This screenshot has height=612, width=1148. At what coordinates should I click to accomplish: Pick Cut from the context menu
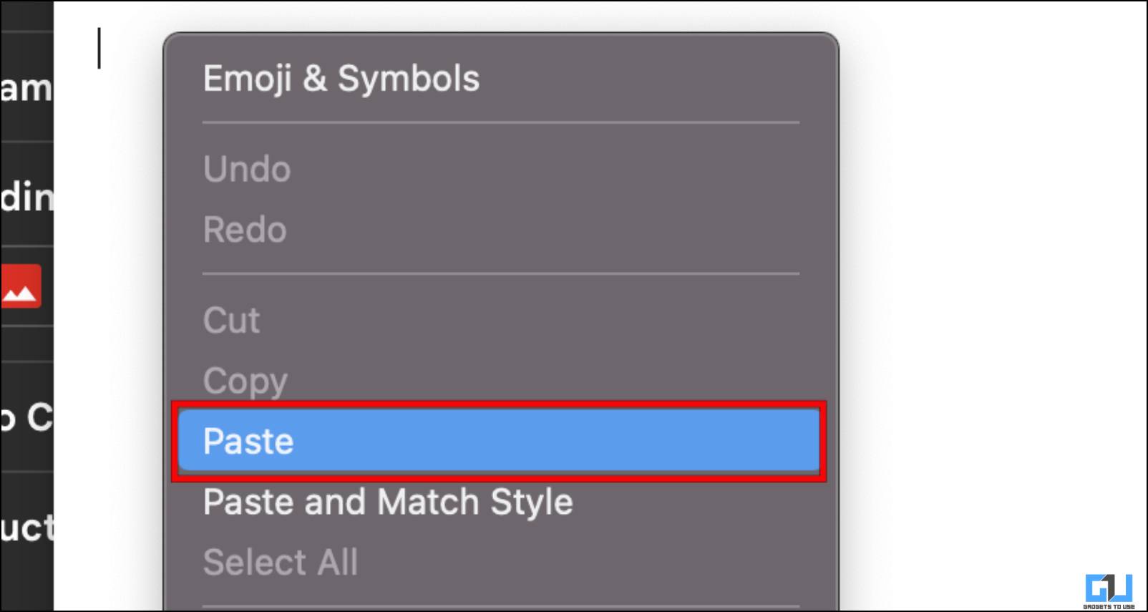[x=231, y=320]
